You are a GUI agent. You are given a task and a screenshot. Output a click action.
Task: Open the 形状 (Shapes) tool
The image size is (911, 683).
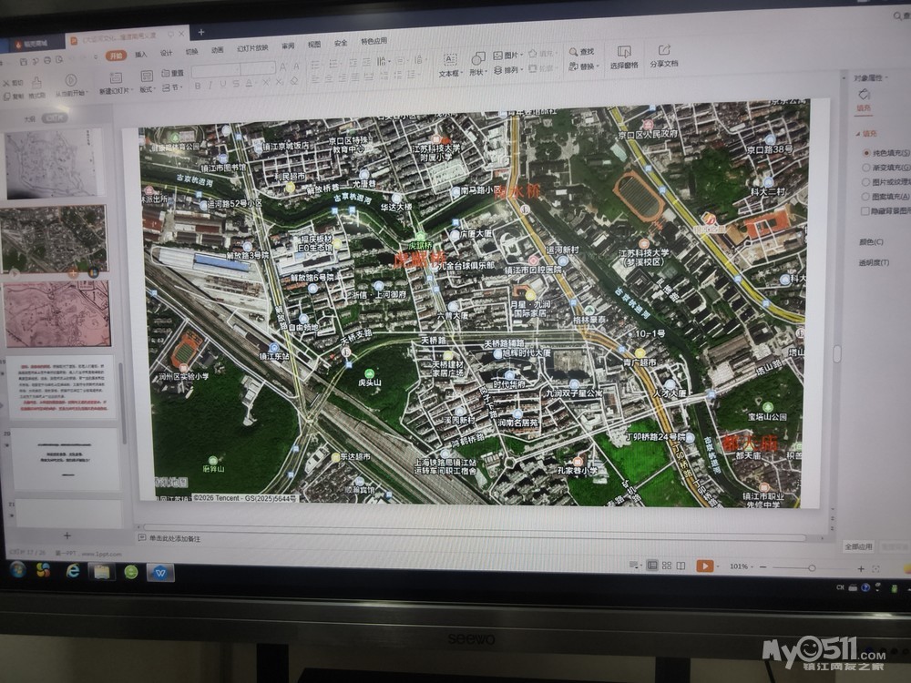tap(477, 58)
